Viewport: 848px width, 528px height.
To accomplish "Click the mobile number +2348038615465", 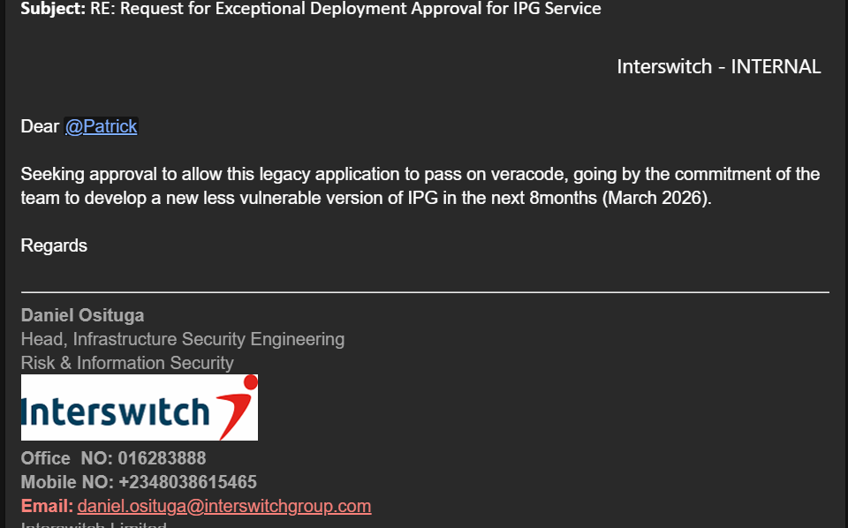I will (x=187, y=482).
